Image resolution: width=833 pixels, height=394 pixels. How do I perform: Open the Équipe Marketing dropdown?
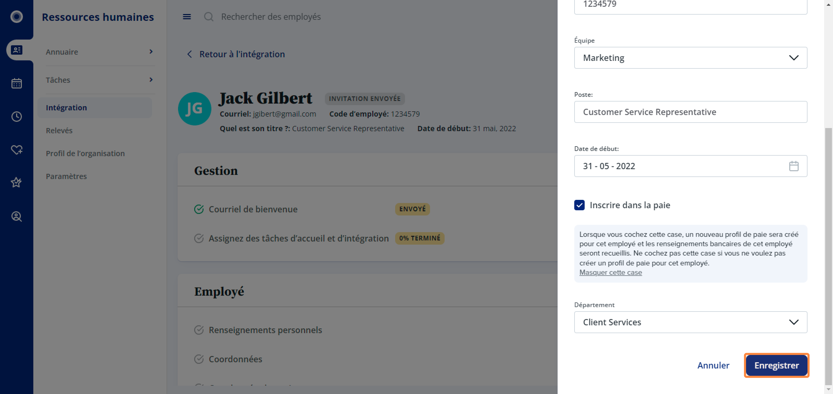pyautogui.click(x=690, y=58)
